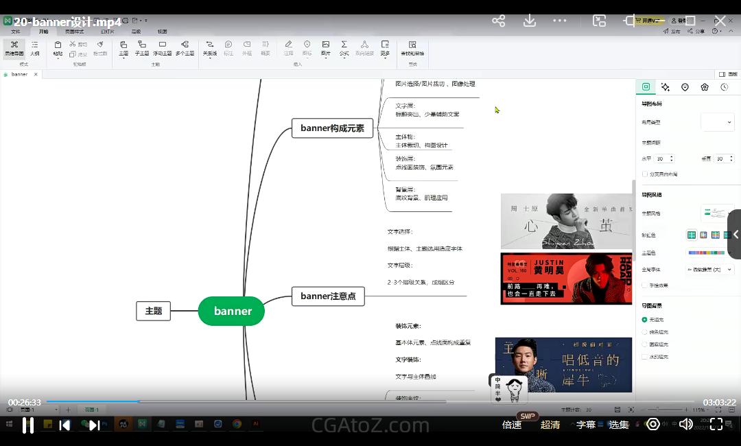
Task: Open the 选集 episode list
Action: (619, 425)
